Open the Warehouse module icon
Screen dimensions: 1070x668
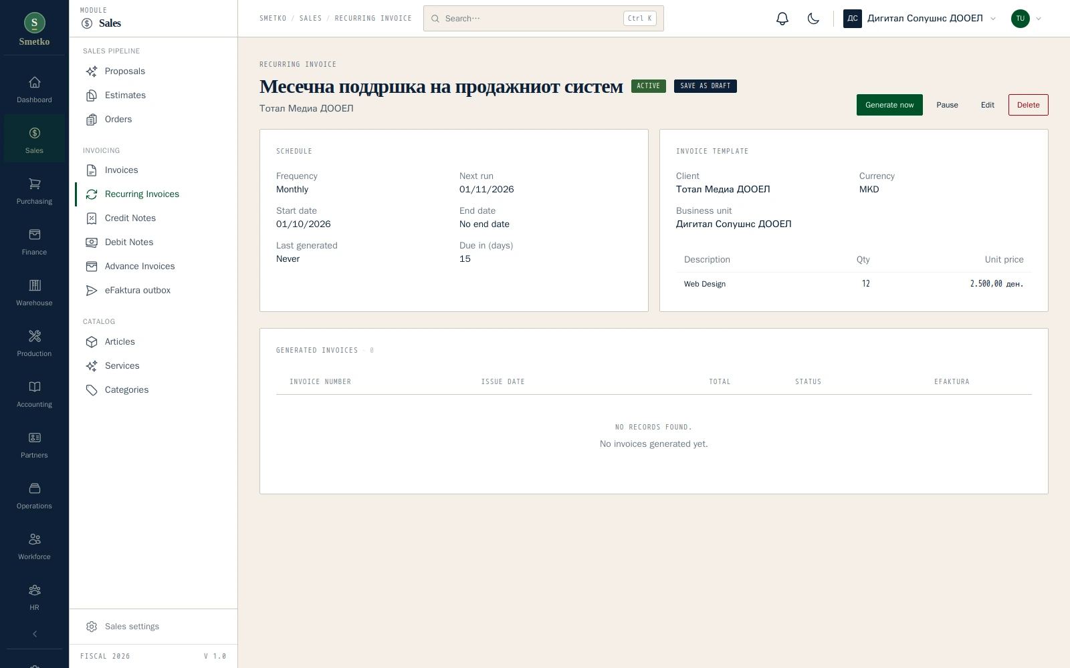(34, 293)
